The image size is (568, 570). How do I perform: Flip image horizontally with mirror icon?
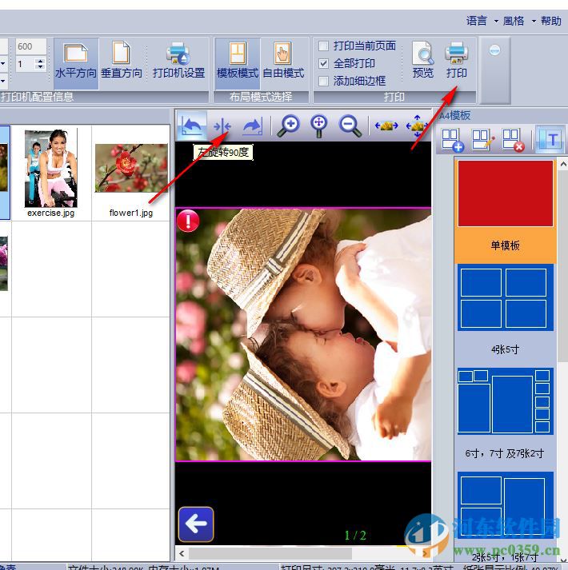tap(222, 126)
